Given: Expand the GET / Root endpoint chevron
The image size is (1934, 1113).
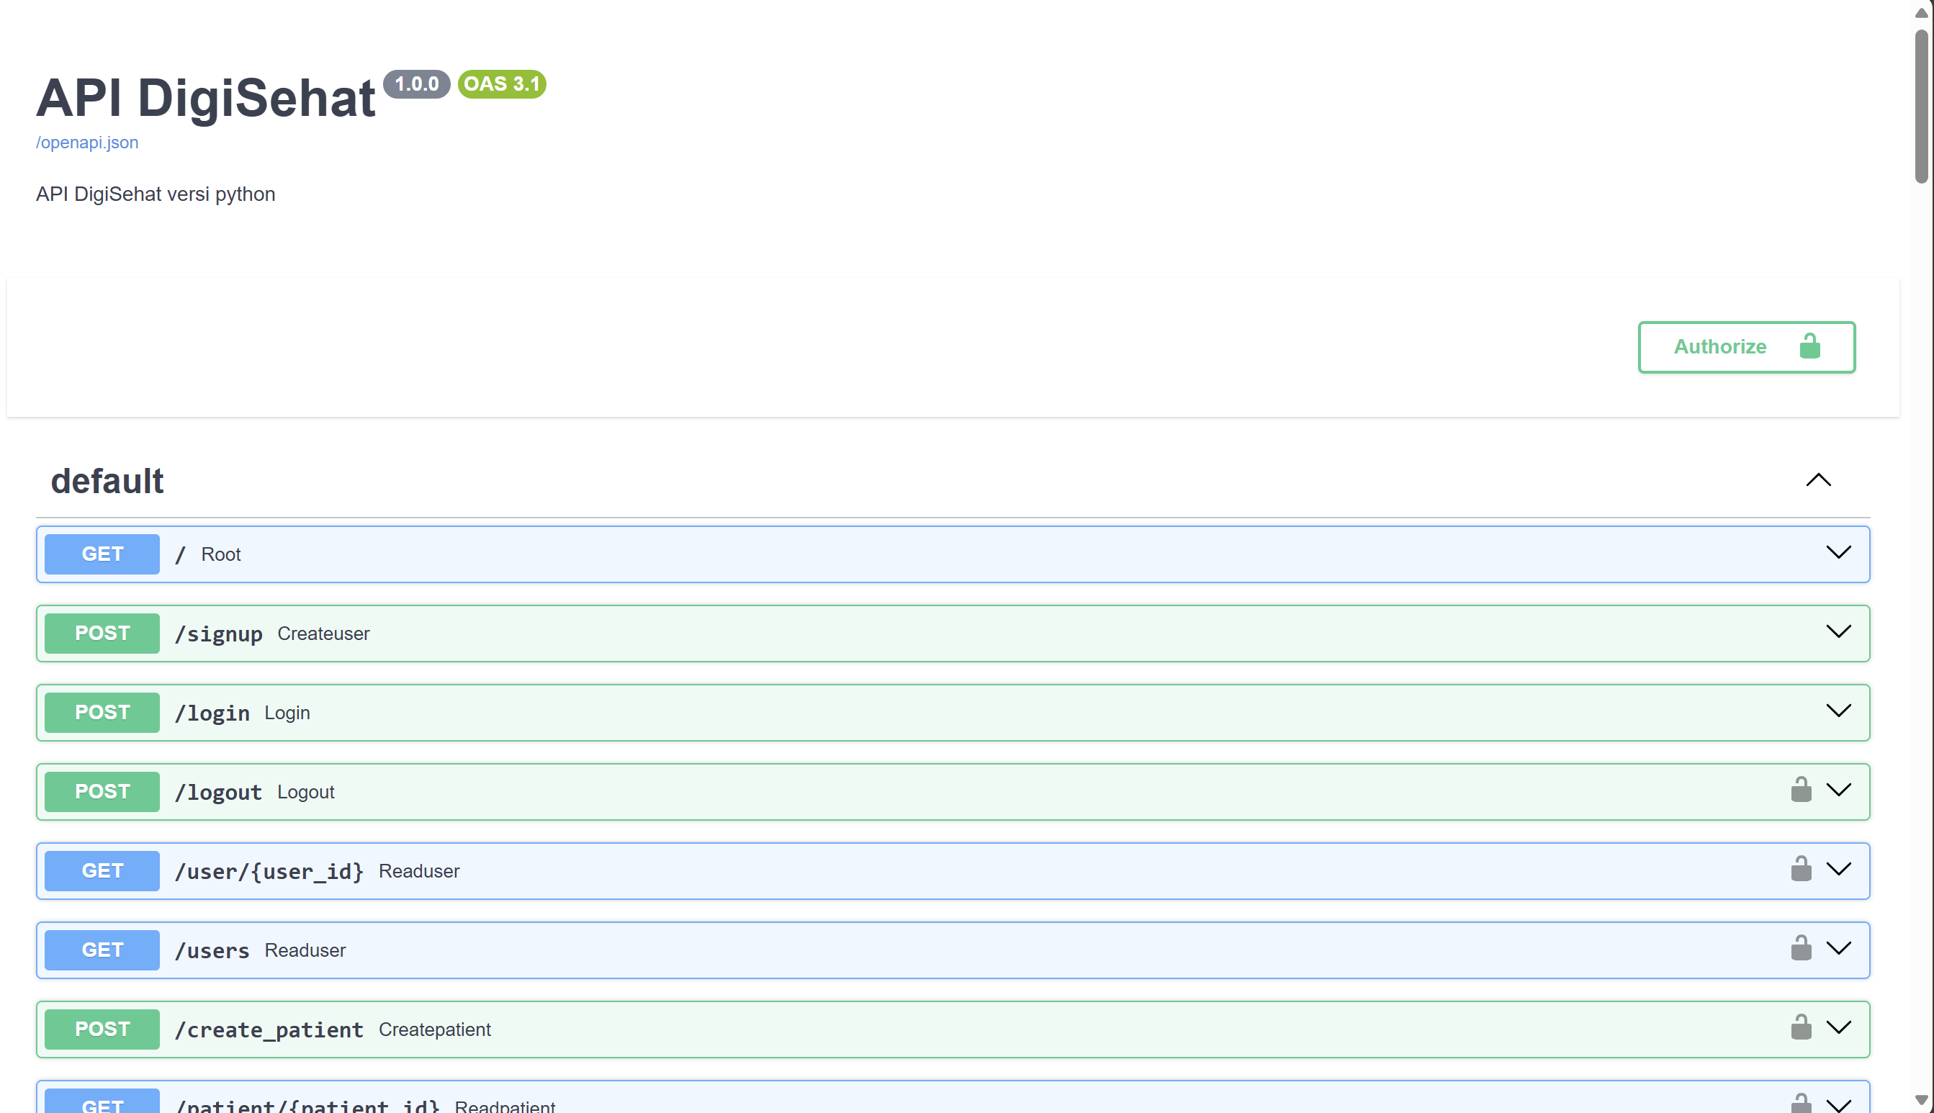Looking at the screenshot, I should point(1838,553).
